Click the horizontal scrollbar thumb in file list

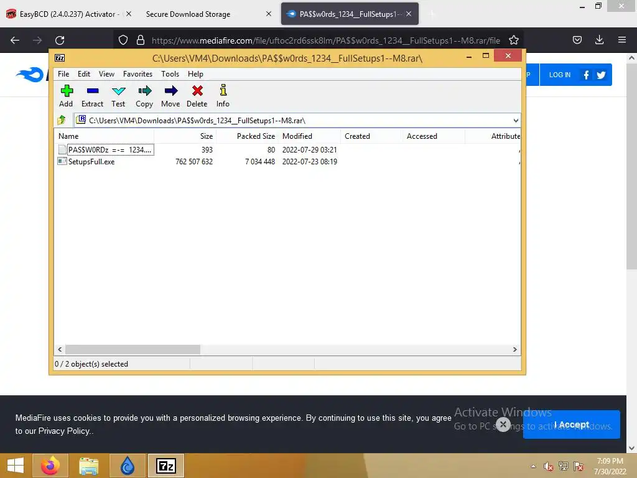tap(133, 349)
